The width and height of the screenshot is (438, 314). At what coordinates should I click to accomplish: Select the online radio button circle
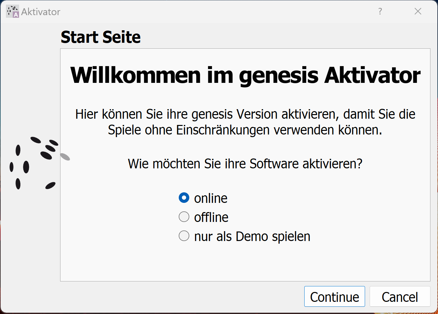(184, 198)
